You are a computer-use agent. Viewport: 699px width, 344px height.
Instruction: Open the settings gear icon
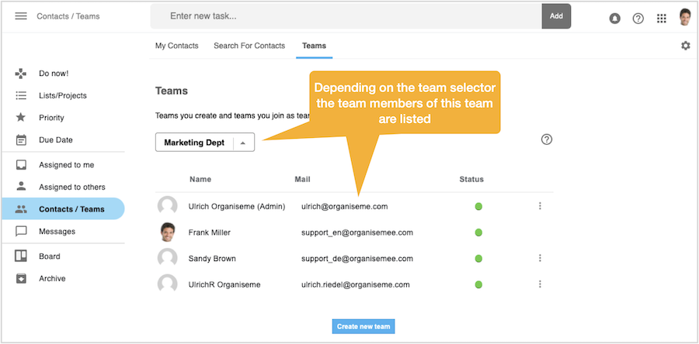coord(685,46)
